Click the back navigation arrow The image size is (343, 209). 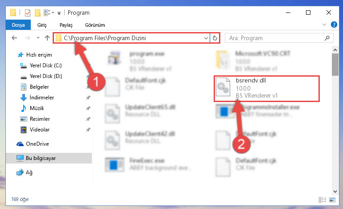pos(14,38)
